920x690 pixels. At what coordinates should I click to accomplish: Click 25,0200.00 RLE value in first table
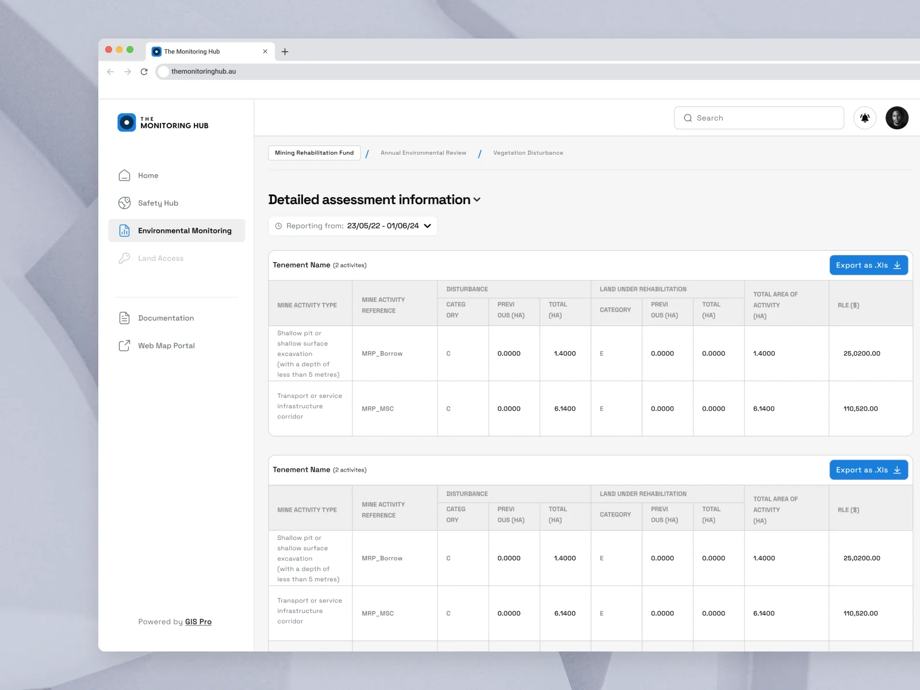(x=861, y=354)
